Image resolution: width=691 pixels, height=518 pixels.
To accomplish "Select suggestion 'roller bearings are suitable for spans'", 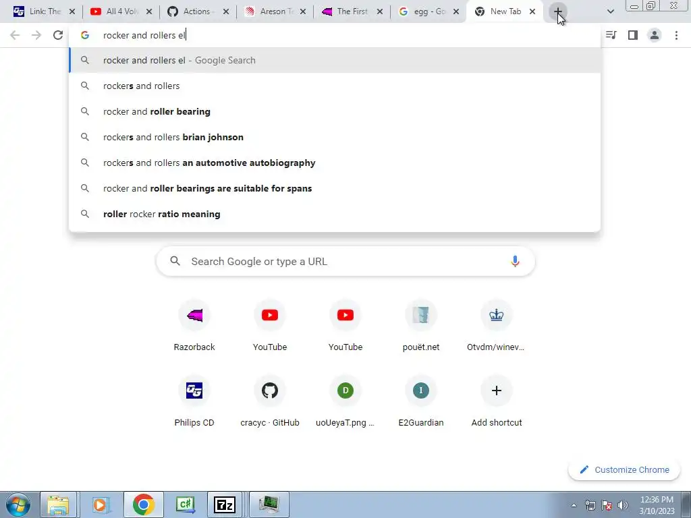I will point(335,188).
